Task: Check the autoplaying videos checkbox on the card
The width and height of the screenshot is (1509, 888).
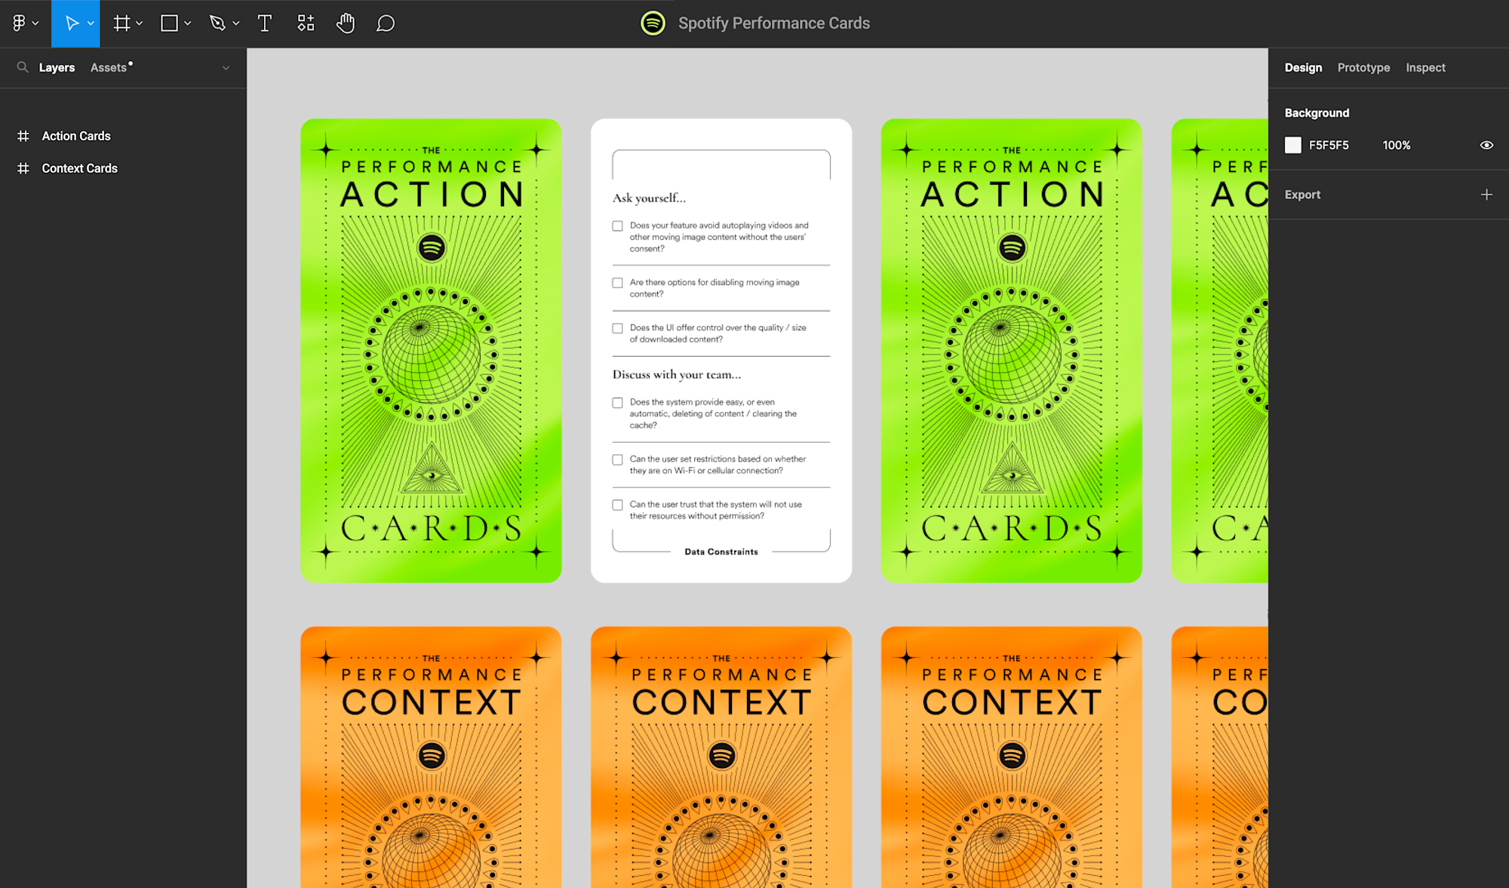Action: coord(617,226)
